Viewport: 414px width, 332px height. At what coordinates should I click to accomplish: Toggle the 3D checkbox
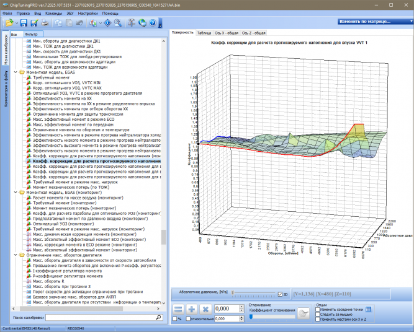point(280,294)
